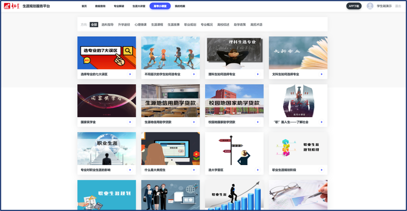This screenshot has width=407, height=211.
Task: Click card title 不同层次的学生如何选专业
Action: (x=163, y=74)
